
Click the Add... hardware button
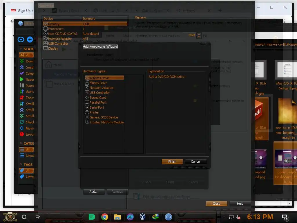94,192
